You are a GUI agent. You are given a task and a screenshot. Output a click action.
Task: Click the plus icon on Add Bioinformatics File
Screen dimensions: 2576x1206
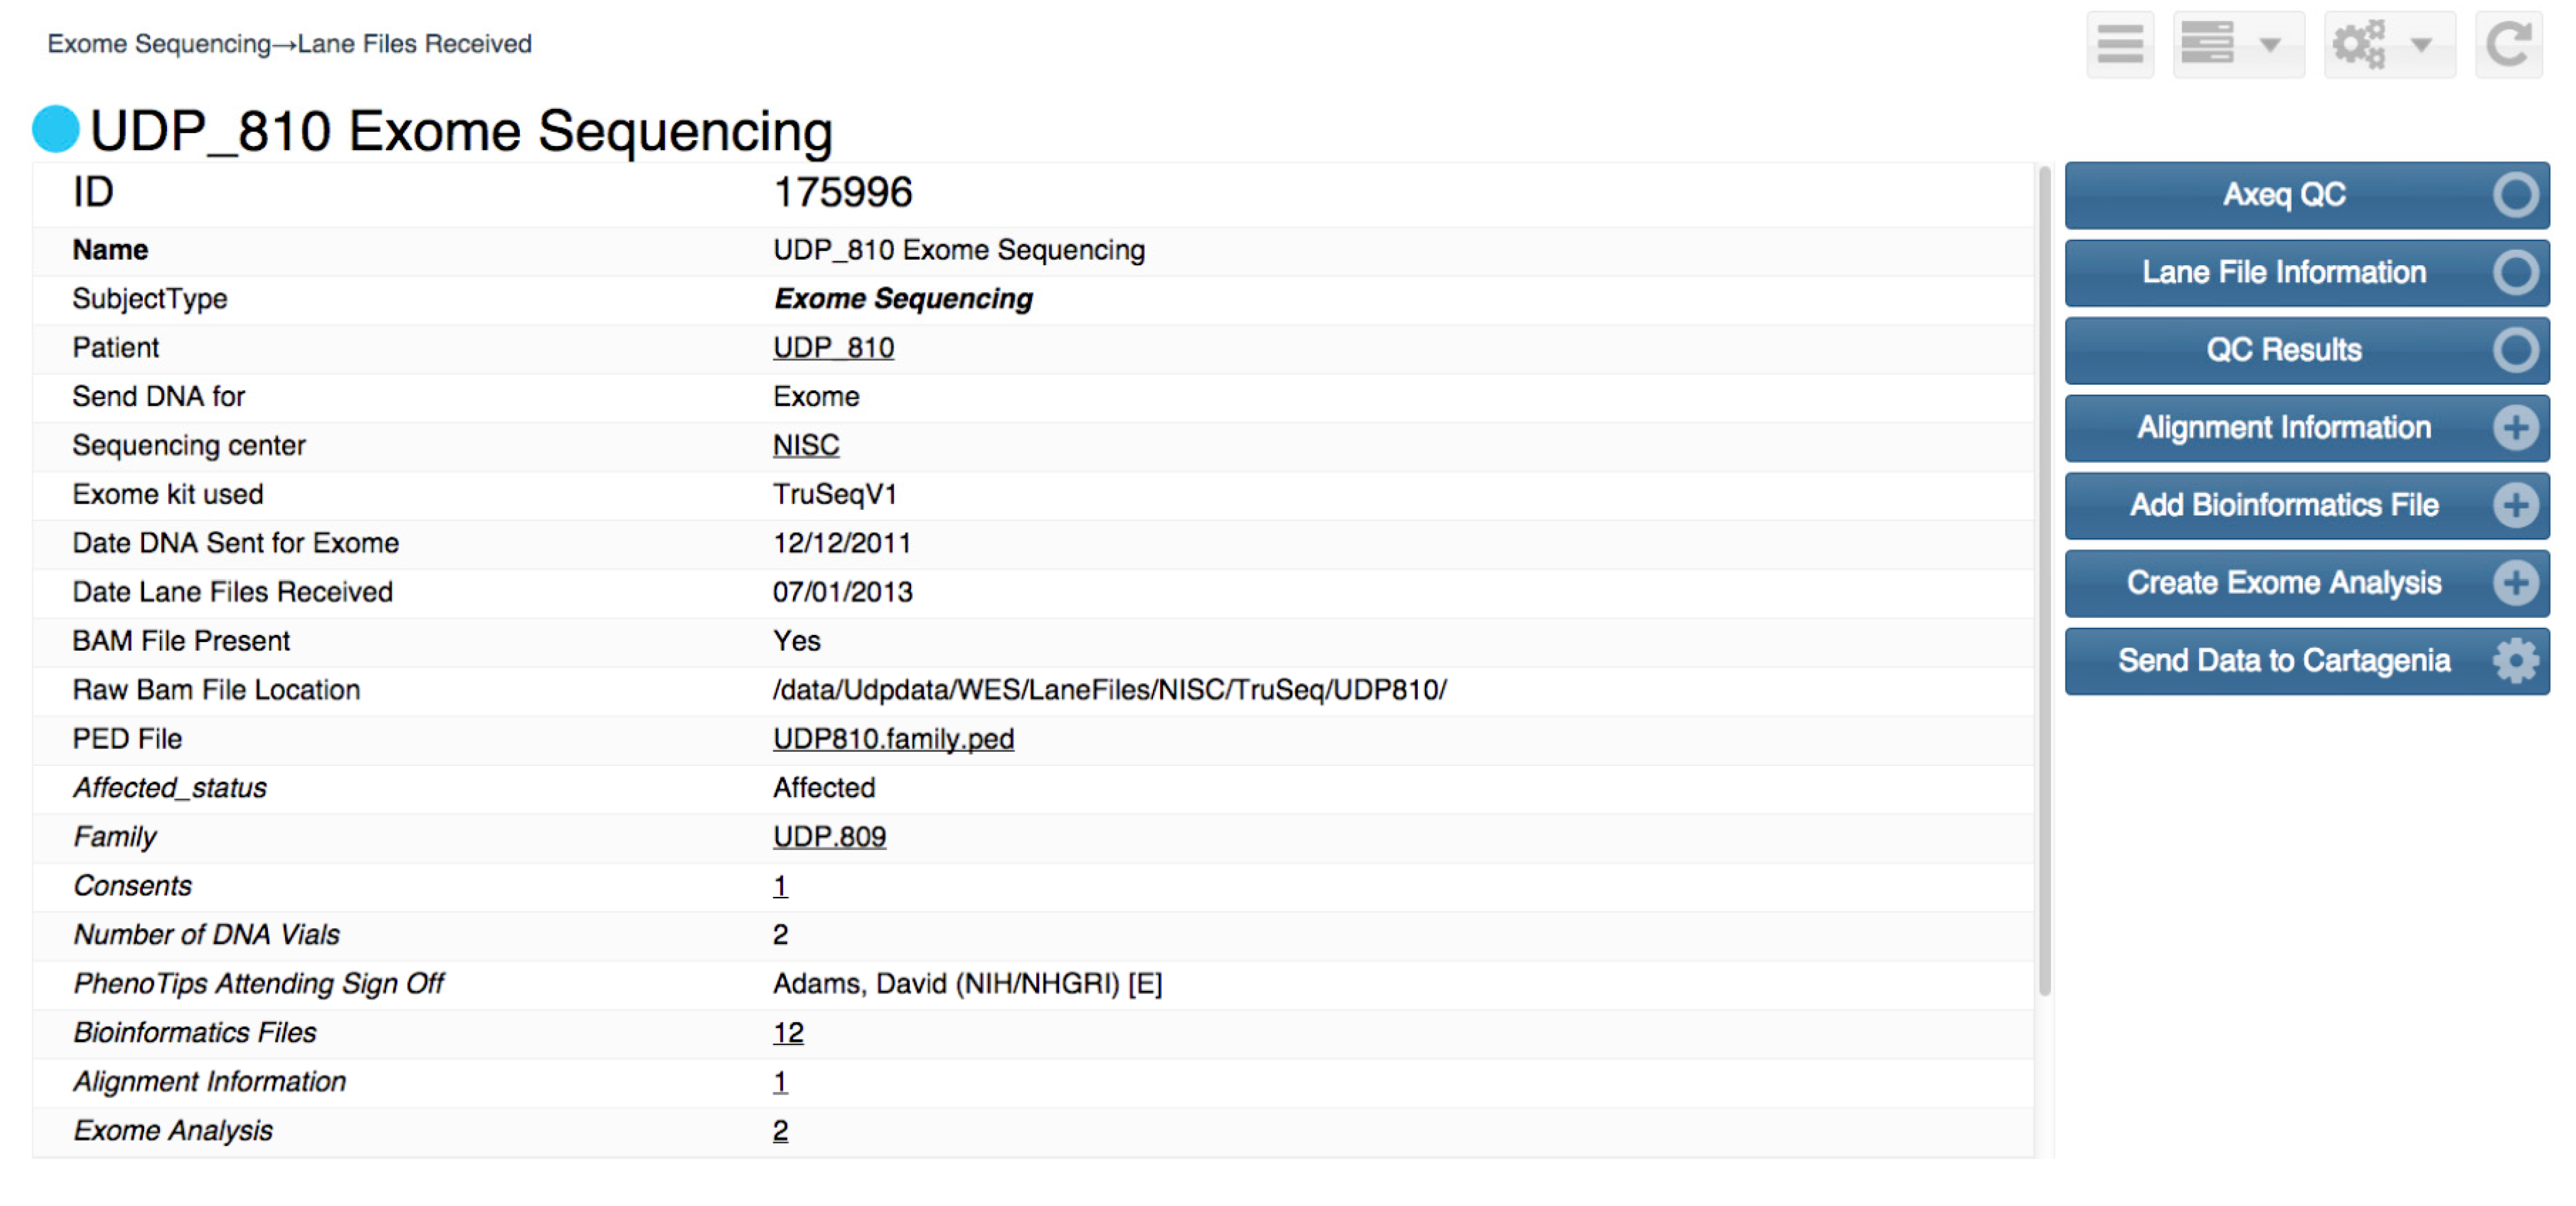[2514, 505]
